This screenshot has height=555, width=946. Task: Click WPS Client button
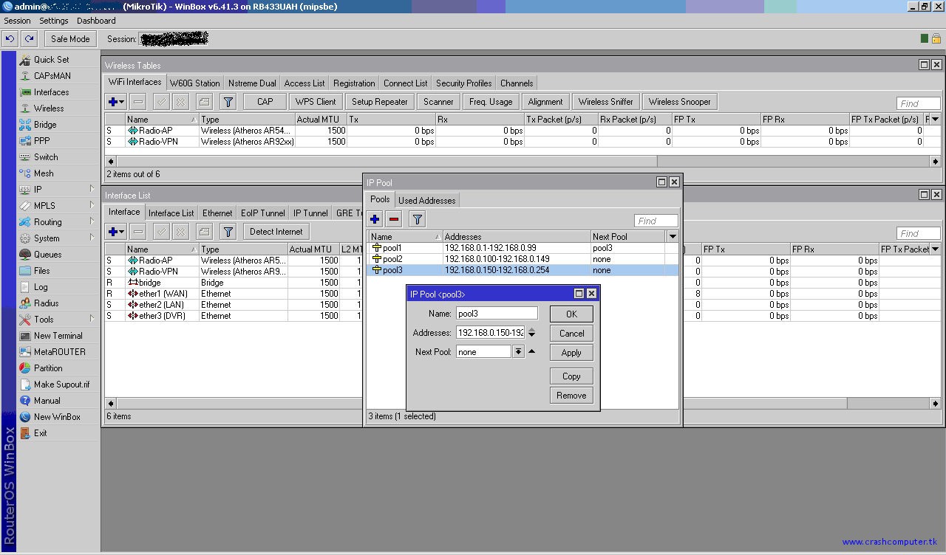[x=316, y=102]
